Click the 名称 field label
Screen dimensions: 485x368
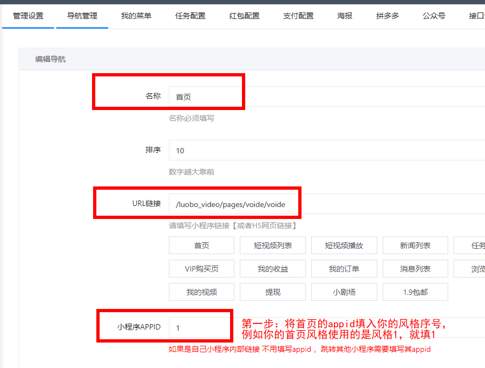point(153,96)
